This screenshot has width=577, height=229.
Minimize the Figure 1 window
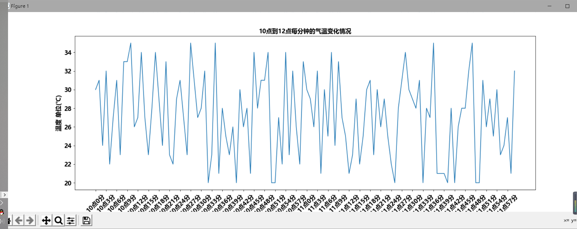pyautogui.click(x=550, y=6)
